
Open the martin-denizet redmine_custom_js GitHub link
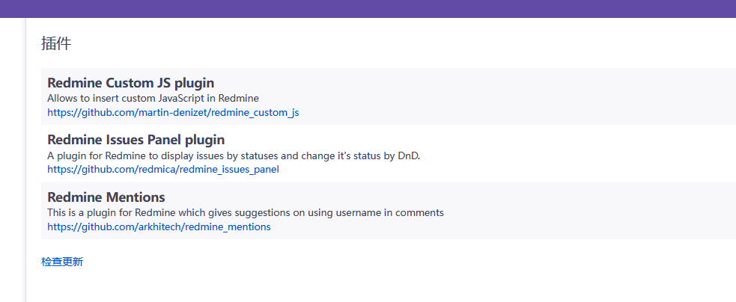pos(173,113)
